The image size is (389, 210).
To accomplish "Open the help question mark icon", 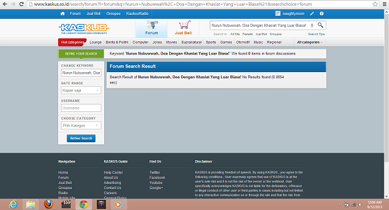I will tap(322, 14).
